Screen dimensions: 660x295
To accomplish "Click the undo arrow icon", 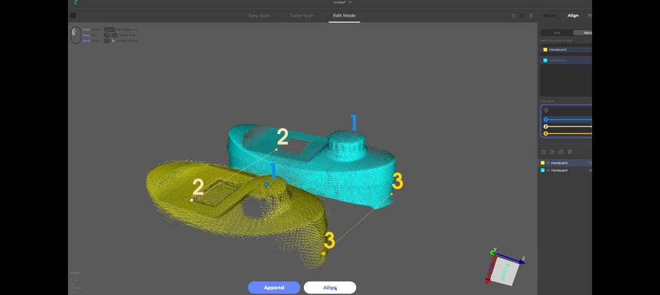I will [x=513, y=16].
